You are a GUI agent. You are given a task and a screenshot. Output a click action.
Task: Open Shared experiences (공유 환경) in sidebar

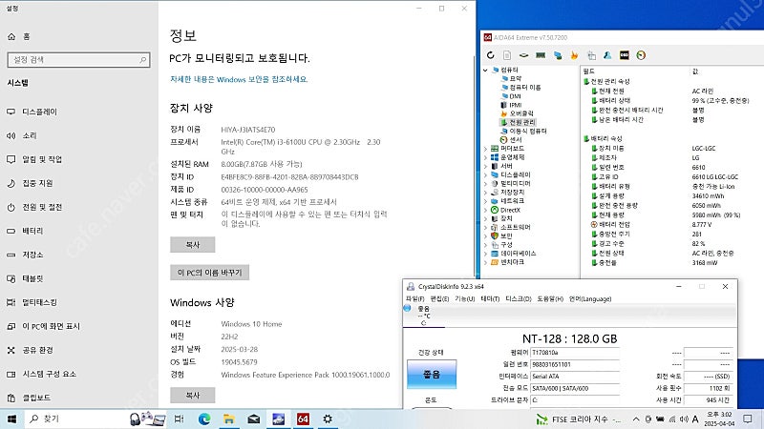click(78, 350)
